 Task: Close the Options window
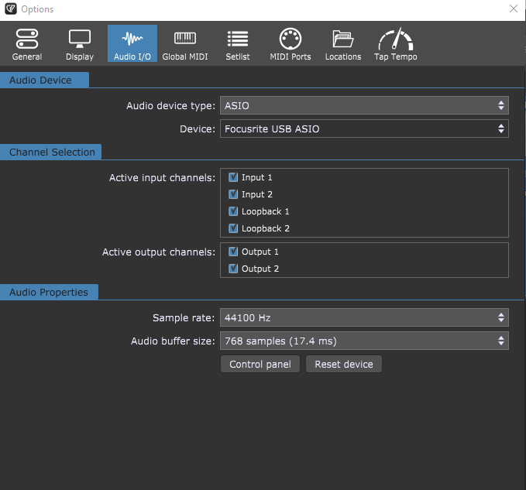click(513, 9)
